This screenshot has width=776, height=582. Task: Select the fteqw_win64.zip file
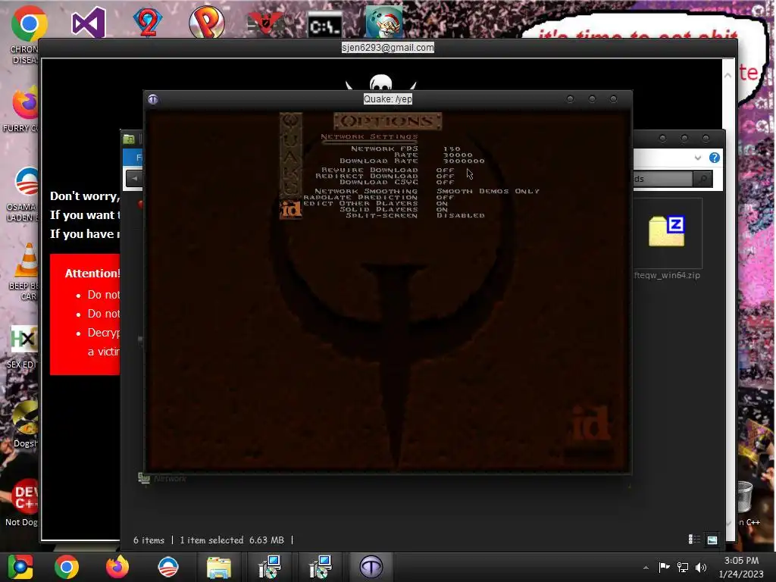tap(667, 240)
